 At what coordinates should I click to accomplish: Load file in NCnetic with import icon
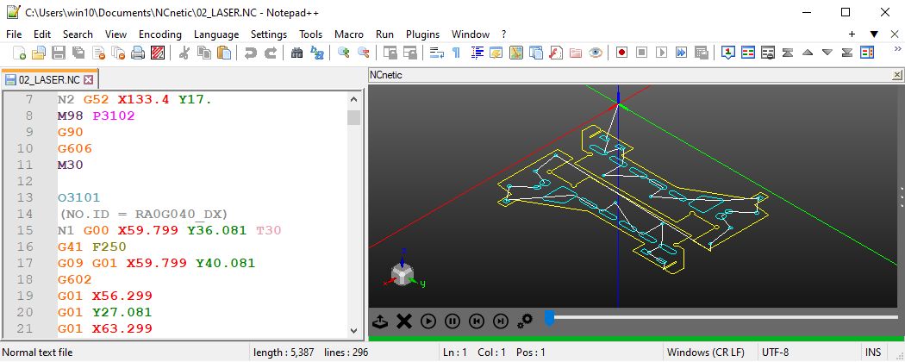(x=380, y=321)
